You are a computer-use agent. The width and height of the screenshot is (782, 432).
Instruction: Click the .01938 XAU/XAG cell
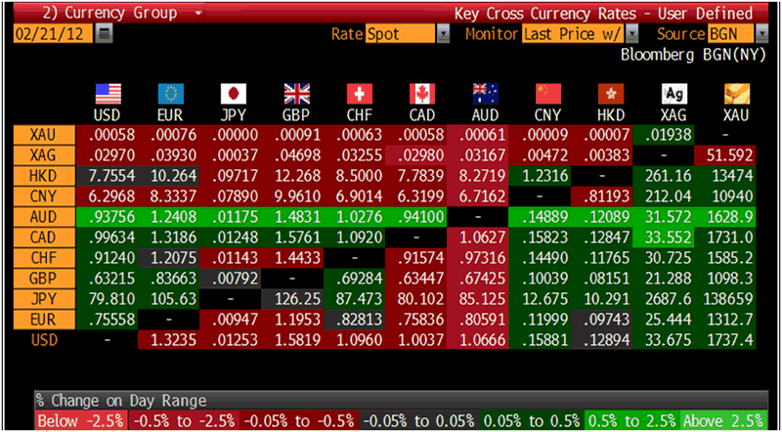663,135
